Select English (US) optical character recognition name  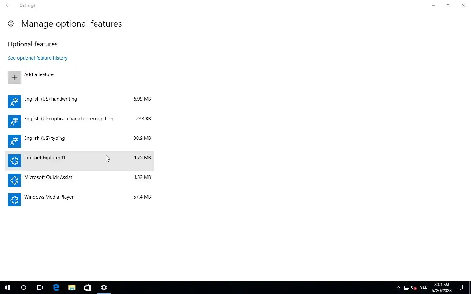pyautogui.click(x=69, y=119)
